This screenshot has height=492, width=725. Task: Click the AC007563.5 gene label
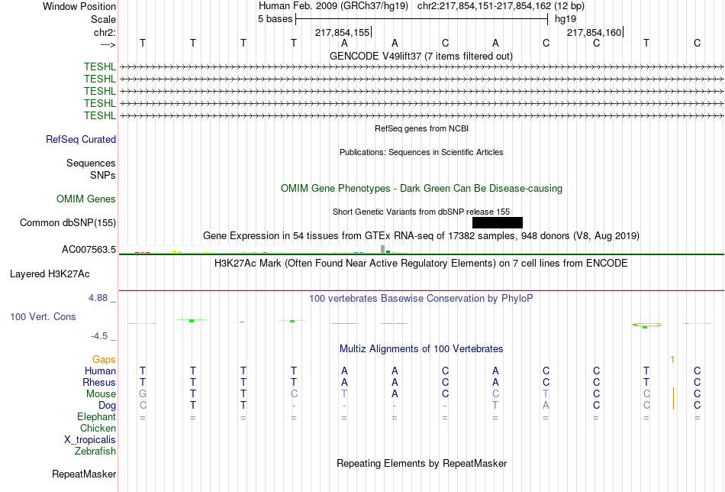pyautogui.click(x=89, y=250)
